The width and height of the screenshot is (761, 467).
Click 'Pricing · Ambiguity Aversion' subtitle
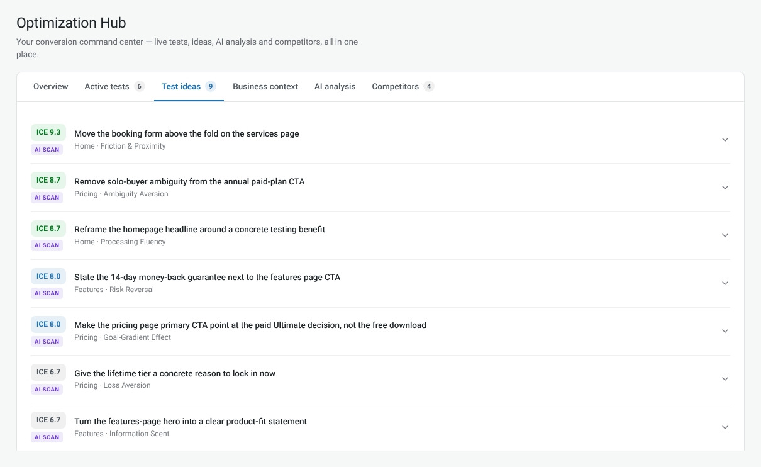(121, 194)
